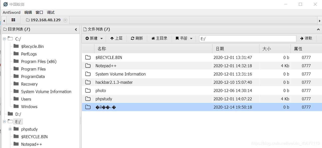Open the AntSword menu
The height and width of the screenshot is (148, 322).
point(12,12)
